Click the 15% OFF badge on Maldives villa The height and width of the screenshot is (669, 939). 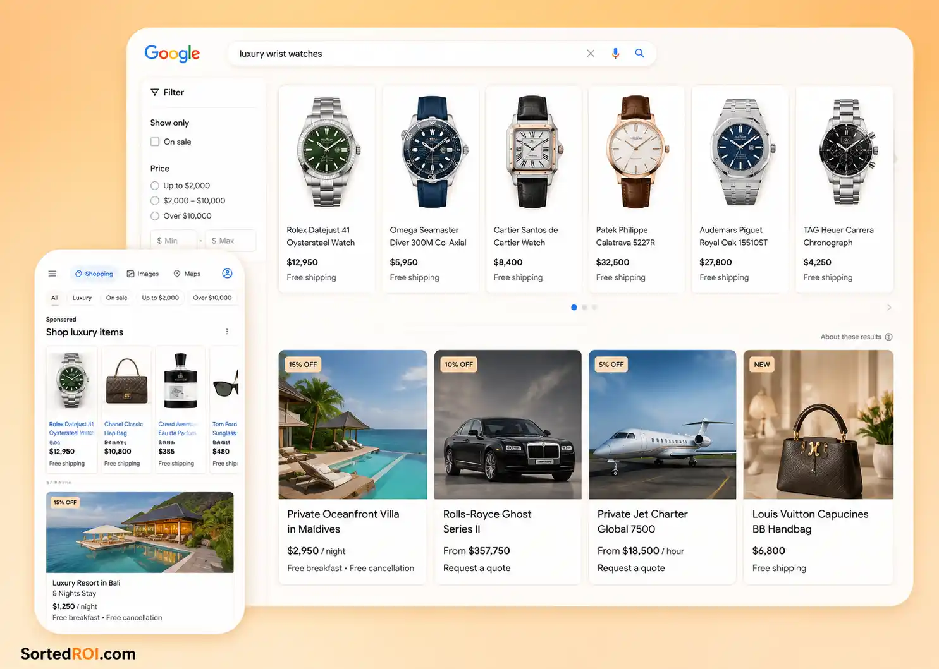point(303,365)
